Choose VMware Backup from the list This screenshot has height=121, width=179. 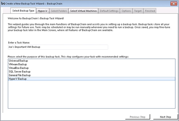tap(92, 64)
